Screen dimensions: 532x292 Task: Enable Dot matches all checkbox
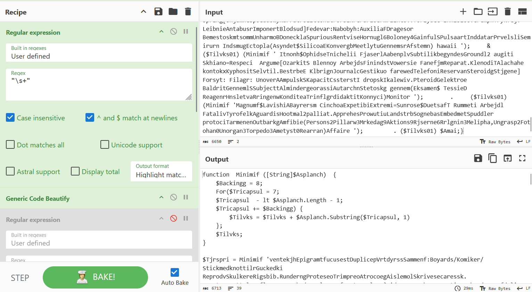tap(10, 145)
